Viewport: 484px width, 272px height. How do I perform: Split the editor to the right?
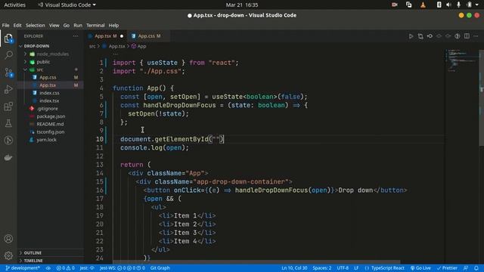(x=467, y=36)
